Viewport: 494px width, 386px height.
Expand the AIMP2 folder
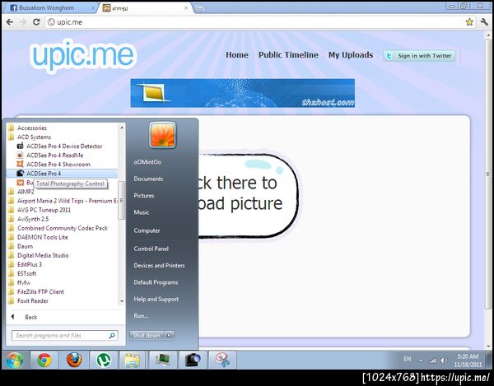coord(26,192)
